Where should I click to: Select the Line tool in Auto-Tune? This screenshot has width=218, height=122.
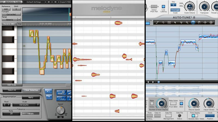[x=157, y=23]
